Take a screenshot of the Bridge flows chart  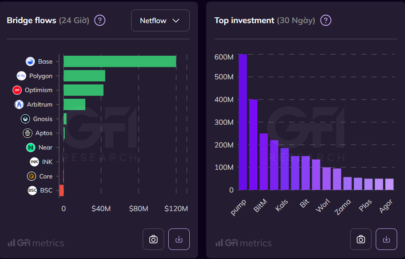(x=153, y=239)
